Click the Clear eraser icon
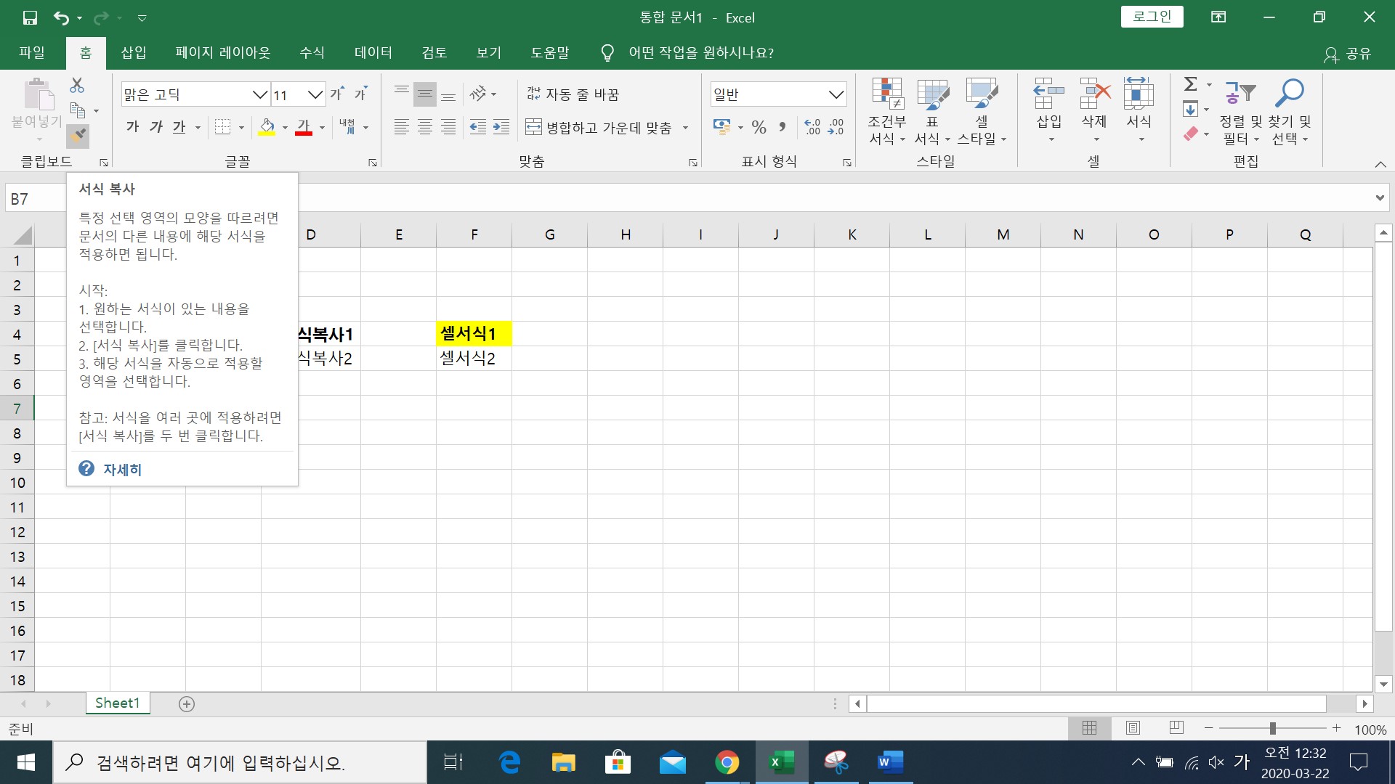Viewport: 1395px width, 784px height. (x=1190, y=134)
